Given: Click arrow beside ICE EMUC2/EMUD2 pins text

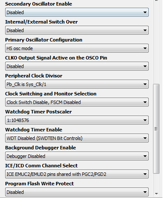Looking at the screenshot, I should click(145, 174).
